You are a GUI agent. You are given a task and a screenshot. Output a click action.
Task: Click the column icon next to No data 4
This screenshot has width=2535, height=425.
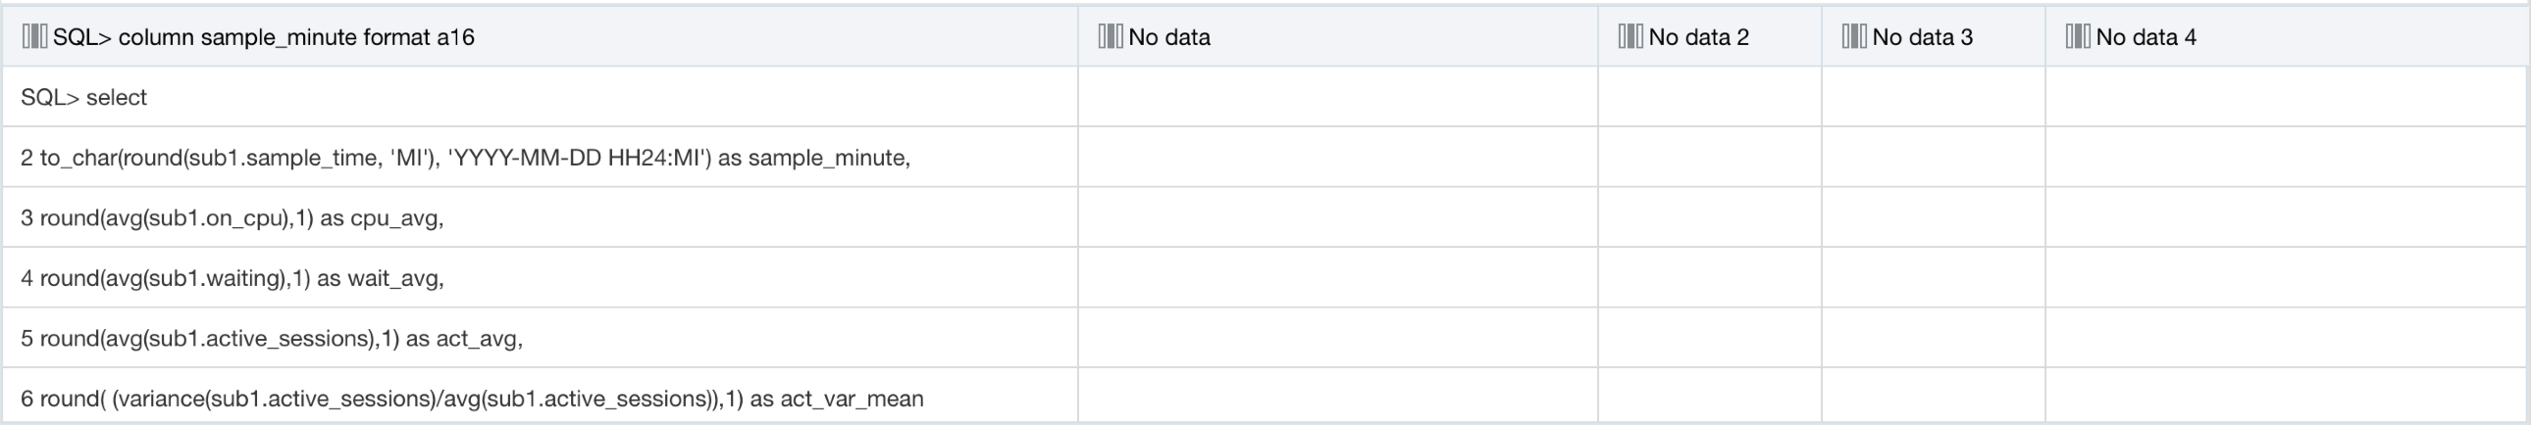click(2078, 36)
